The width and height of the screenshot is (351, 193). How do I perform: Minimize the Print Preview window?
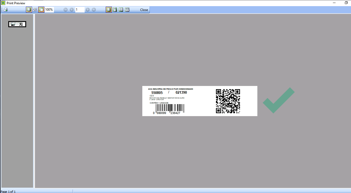[334, 3]
